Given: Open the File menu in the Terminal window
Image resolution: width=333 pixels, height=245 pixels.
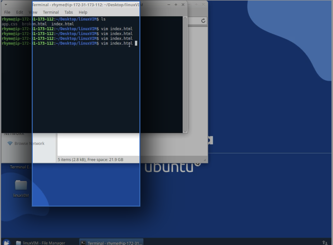Looking at the screenshot, I should click(x=7, y=12).
